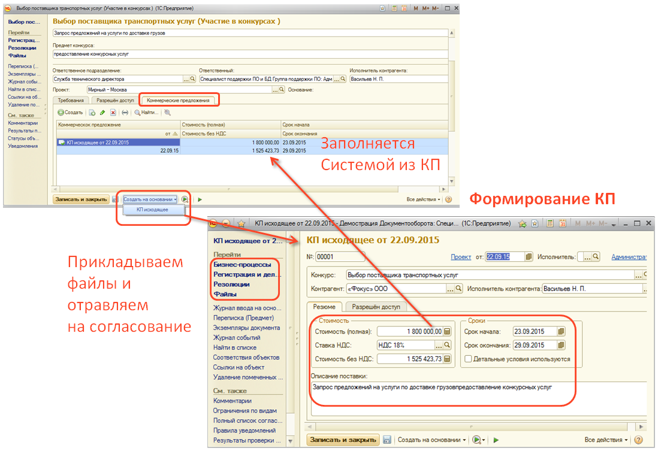The height and width of the screenshot is (451, 658).
Task: Click magnifier search icon next to Контрагент
Action: pyautogui.click(x=458, y=289)
